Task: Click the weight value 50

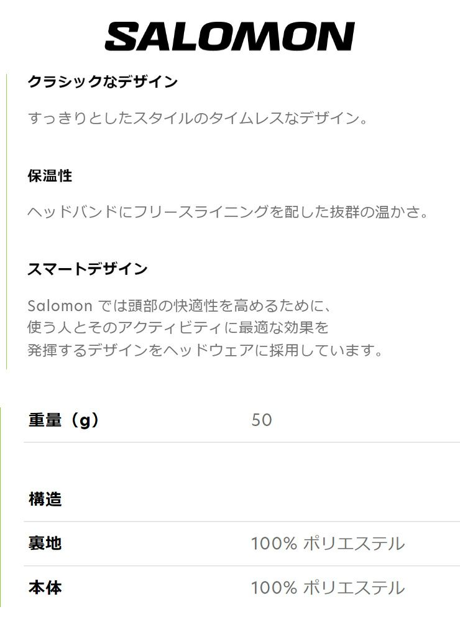Action: 262,420
